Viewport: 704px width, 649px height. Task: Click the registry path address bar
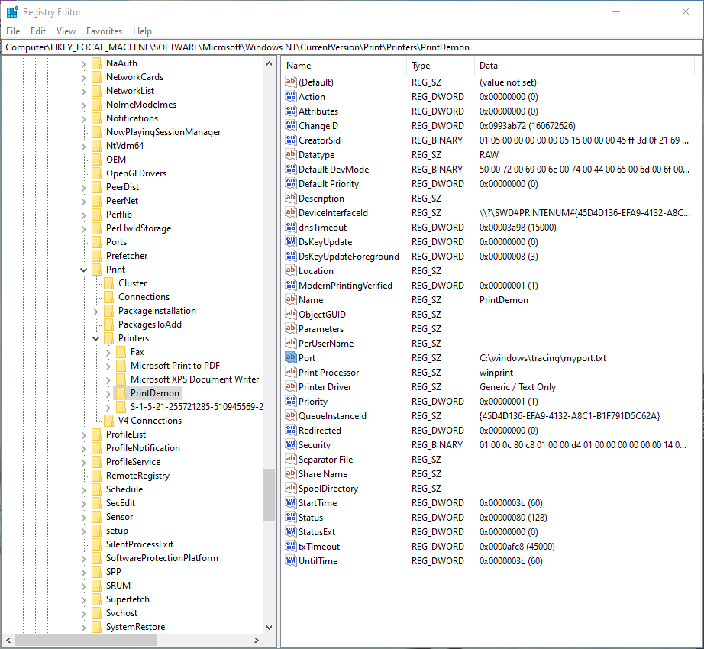(x=351, y=47)
